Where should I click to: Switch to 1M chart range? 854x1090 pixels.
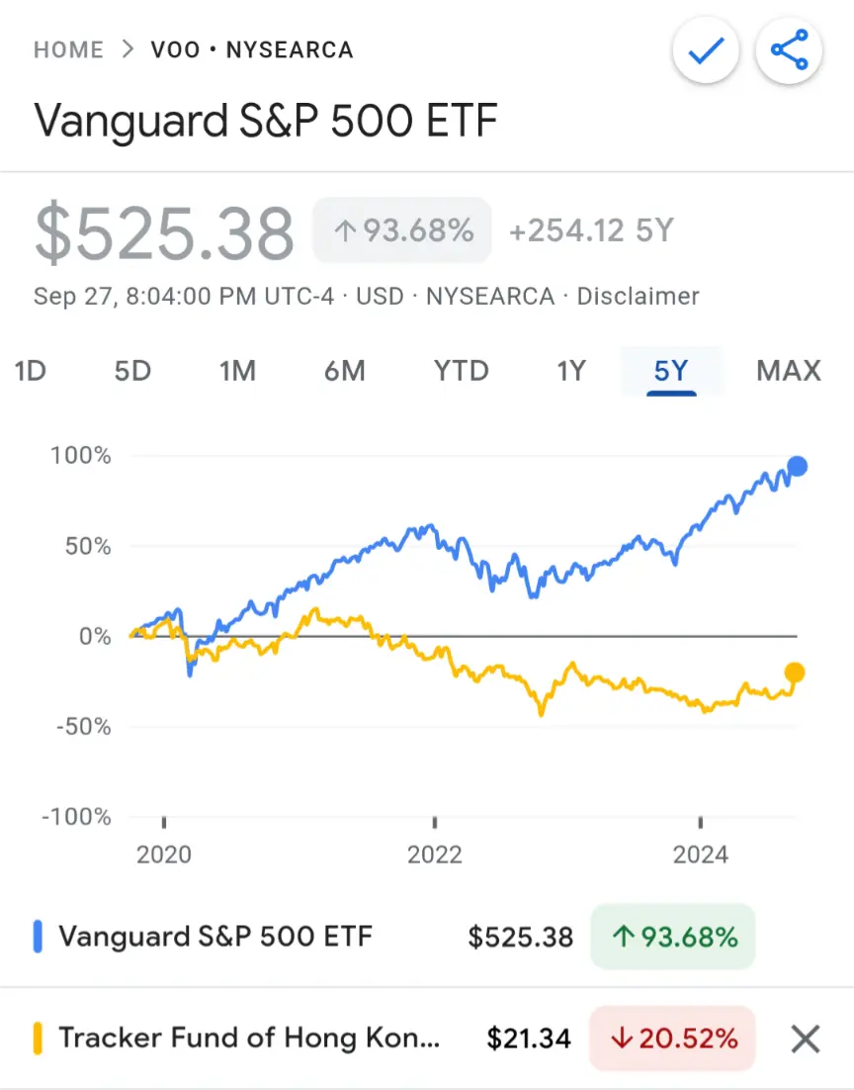click(x=237, y=371)
